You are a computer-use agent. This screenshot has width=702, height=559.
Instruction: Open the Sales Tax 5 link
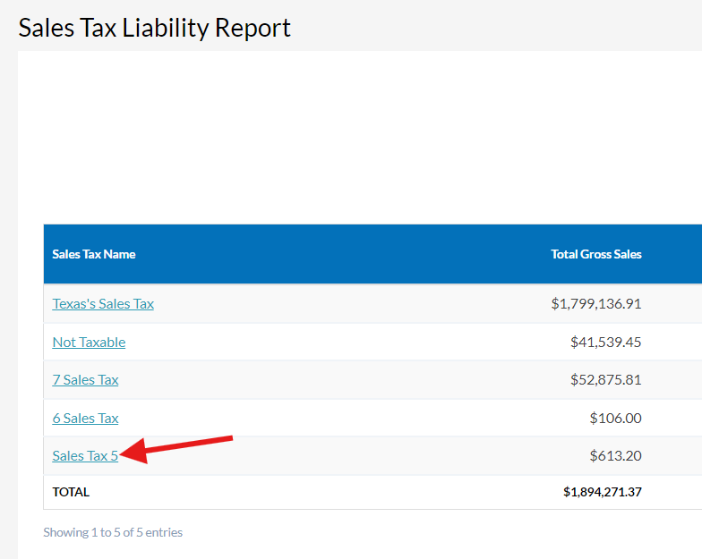tap(85, 456)
